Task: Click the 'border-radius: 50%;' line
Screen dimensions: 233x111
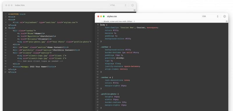Action: (x=116, y=102)
